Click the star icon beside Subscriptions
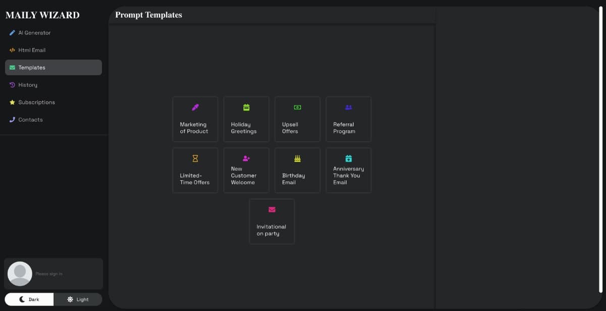Image resolution: width=606 pixels, height=311 pixels. click(12, 102)
